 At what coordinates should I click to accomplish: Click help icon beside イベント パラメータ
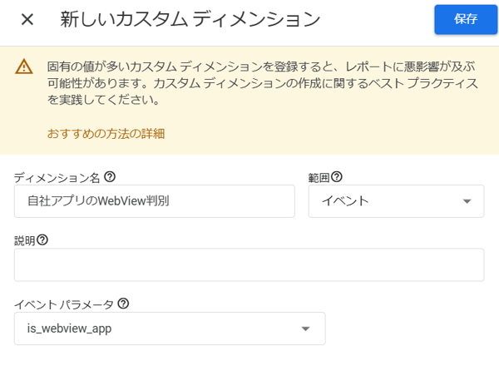[123, 304]
